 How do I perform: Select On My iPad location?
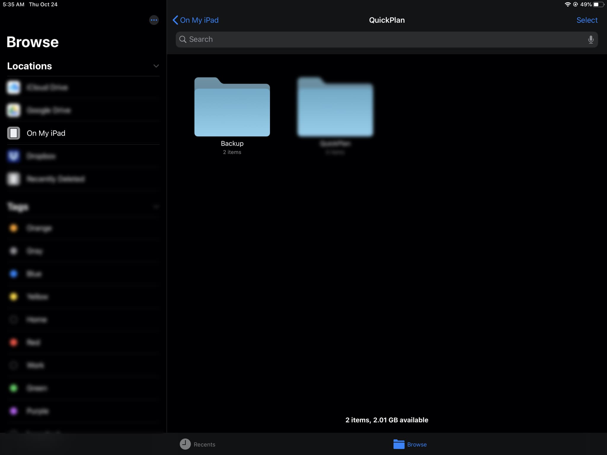46,133
